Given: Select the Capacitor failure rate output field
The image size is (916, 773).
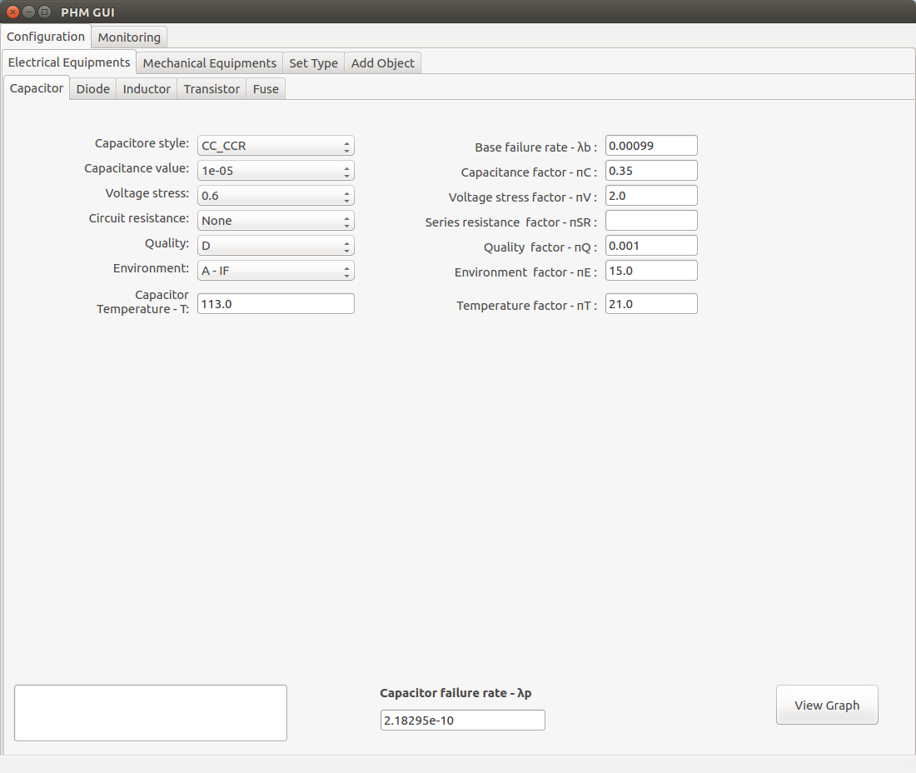Looking at the screenshot, I should (x=463, y=721).
